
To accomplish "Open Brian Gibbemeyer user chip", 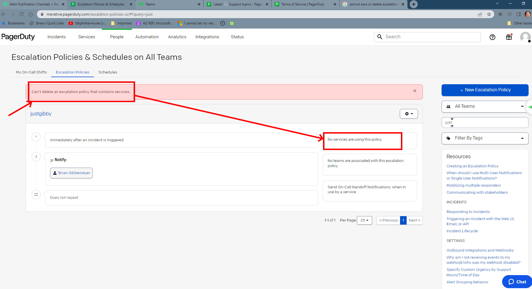I will (x=71, y=173).
